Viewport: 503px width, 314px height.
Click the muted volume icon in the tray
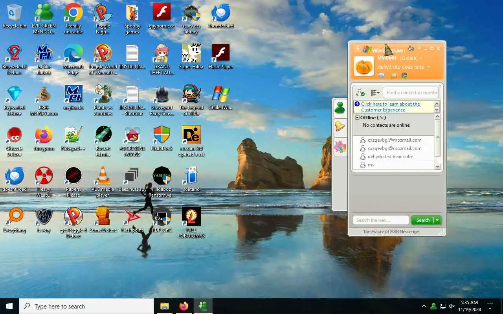(x=452, y=306)
